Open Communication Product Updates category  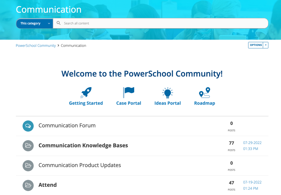tap(80, 165)
